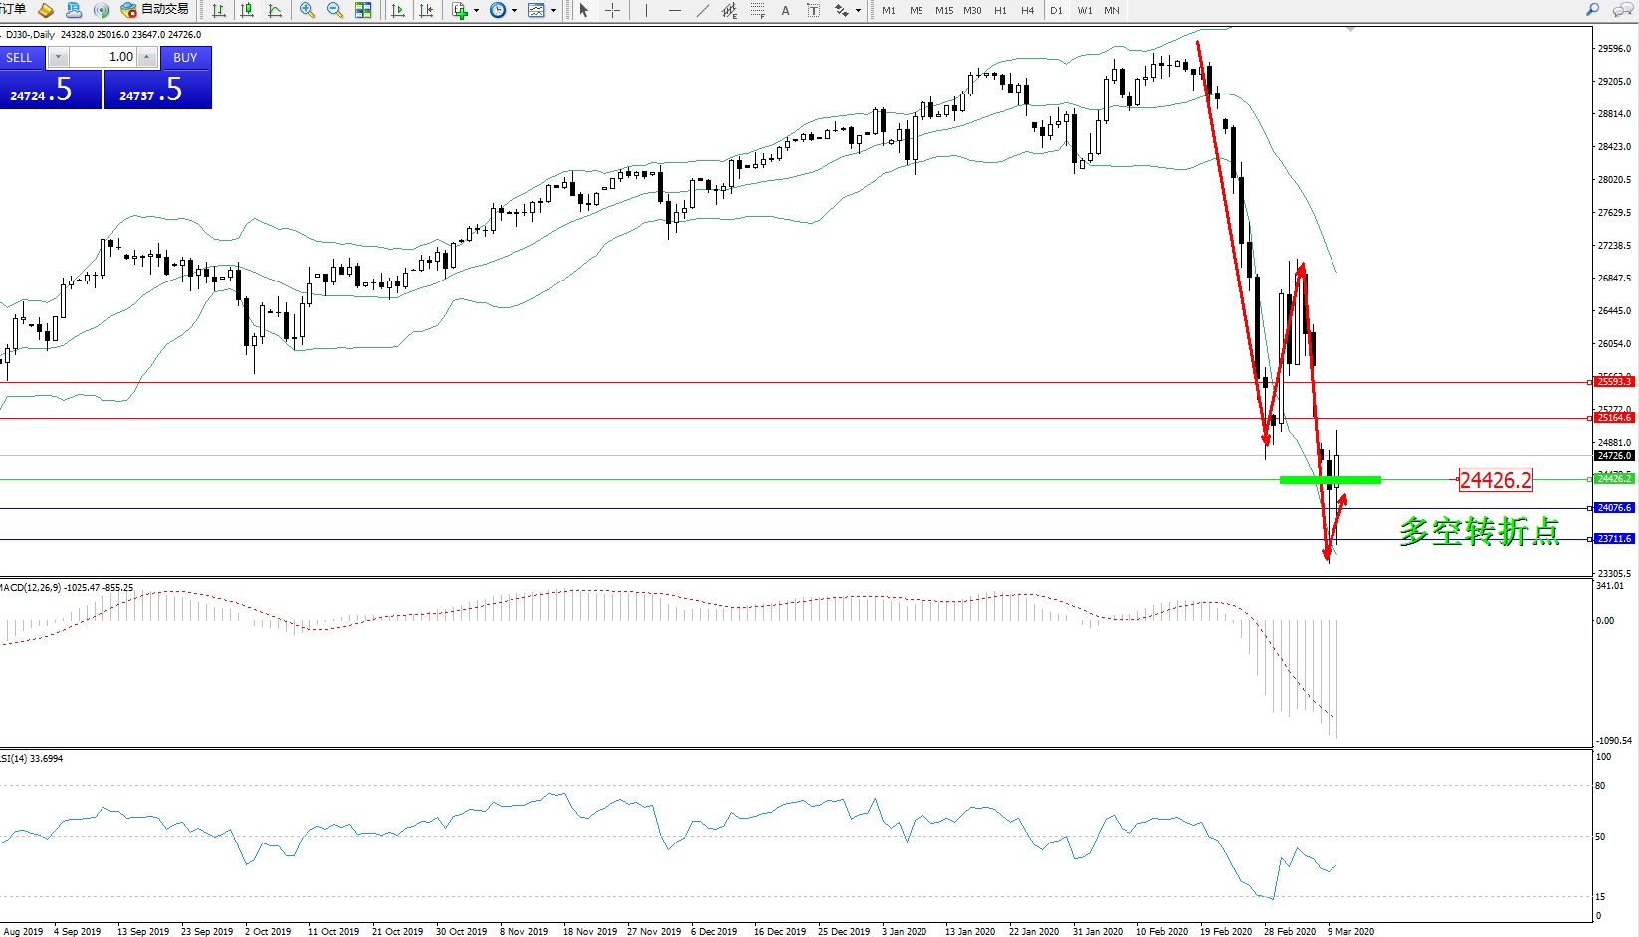The height and width of the screenshot is (937, 1639).
Task: Click the lot volume input field
Action: point(102,57)
